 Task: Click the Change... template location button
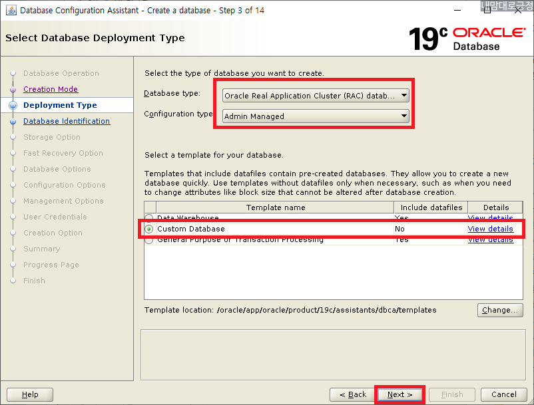[500, 310]
